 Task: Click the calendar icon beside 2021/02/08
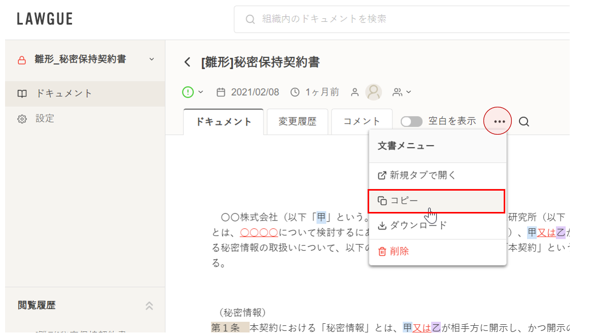point(221,93)
